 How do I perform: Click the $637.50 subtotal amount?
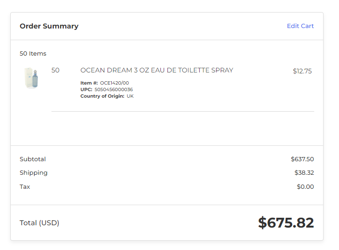click(302, 159)
